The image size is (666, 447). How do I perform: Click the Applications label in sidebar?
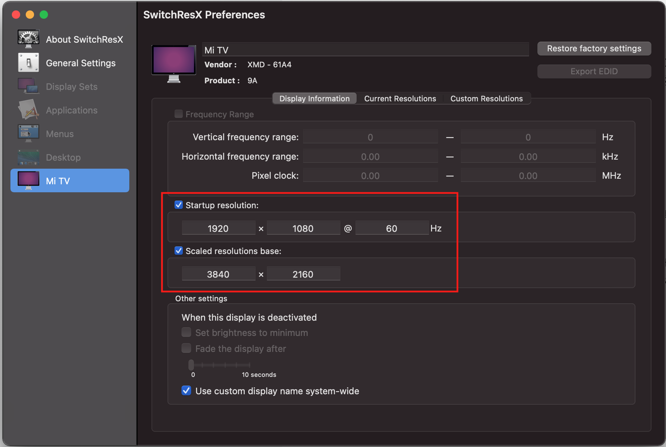coord(72,110)
